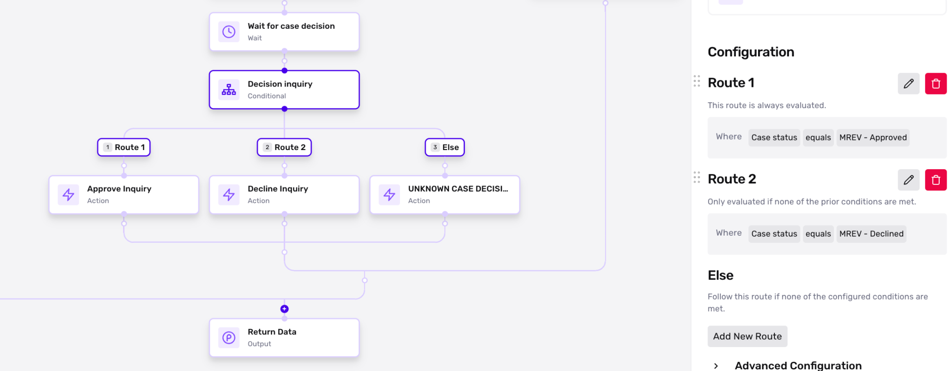The height and width of the screenshot is (371, 948).
Task: Click the Route 1 drag handle dots
Action: pyautogui.click(x=697, y=81)
